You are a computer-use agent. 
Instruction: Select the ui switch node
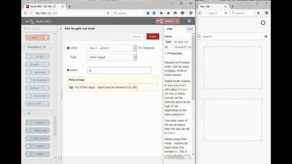[x=37, y=146]
